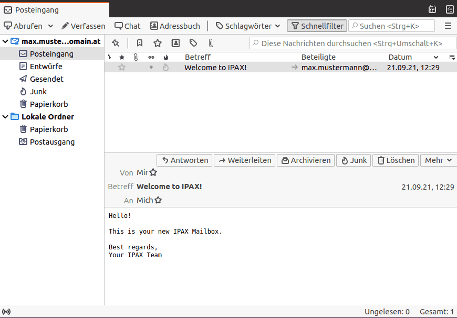Open the dropdown arrow next to Abrufen
The image size is (457, 318).
pos(50,26)
